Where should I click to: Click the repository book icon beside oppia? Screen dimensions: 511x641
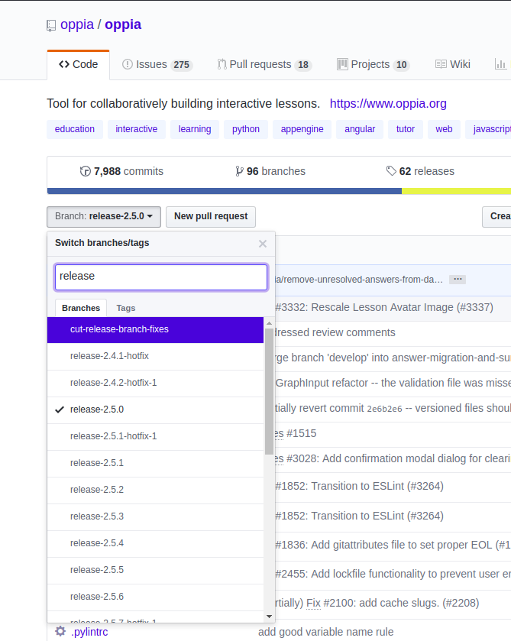pos(50,26)
